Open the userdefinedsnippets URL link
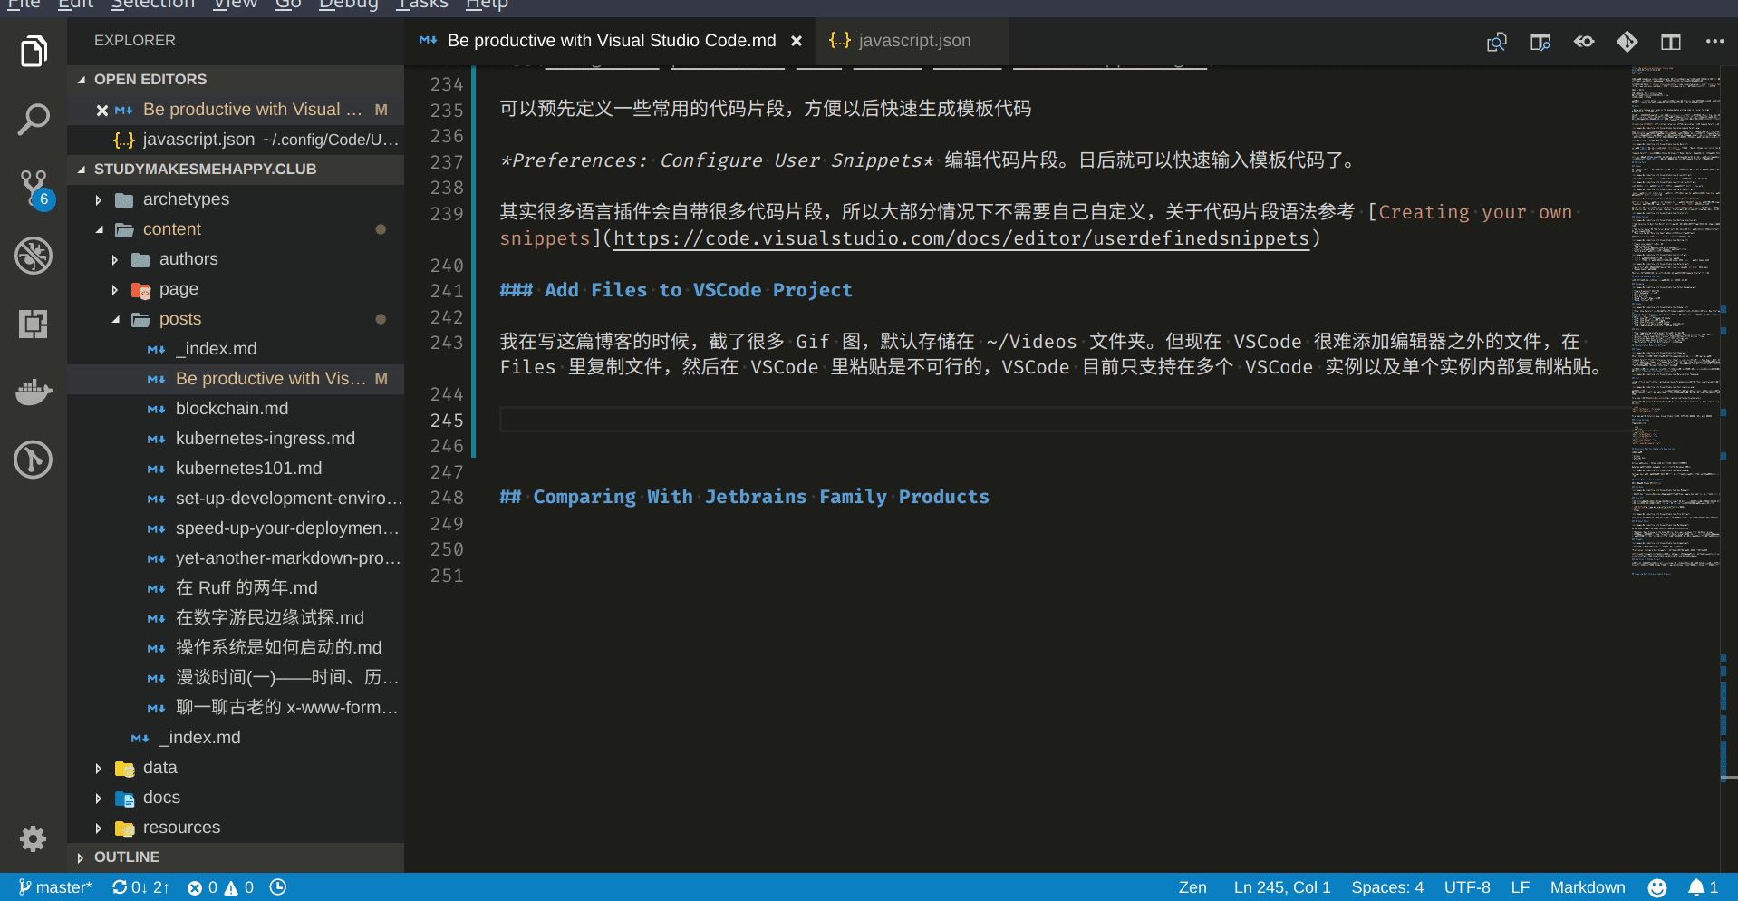This screenshot has width=1738, height=901. click(x=961, y=238)
